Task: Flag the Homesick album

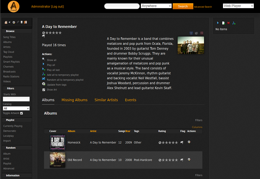Action: pos(182,142)
